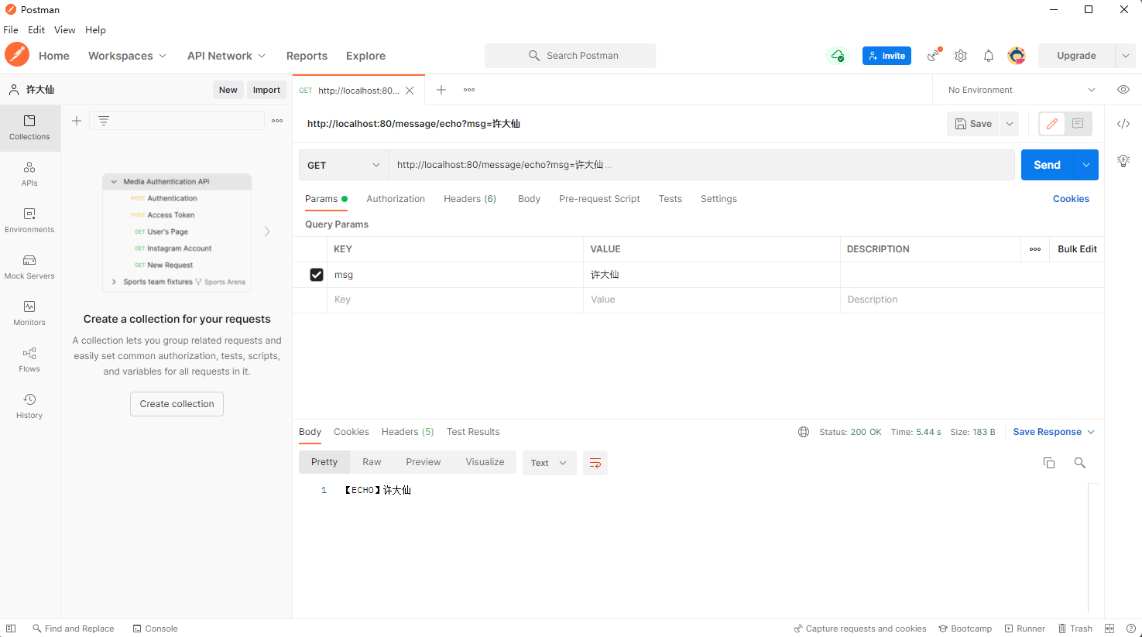The image size is (1142, 637).
Task: Open the Test Results tab
Action: (473, 432)
